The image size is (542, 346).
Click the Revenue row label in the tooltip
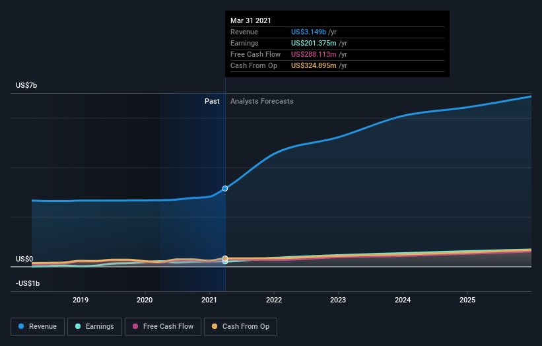point(244,32)
